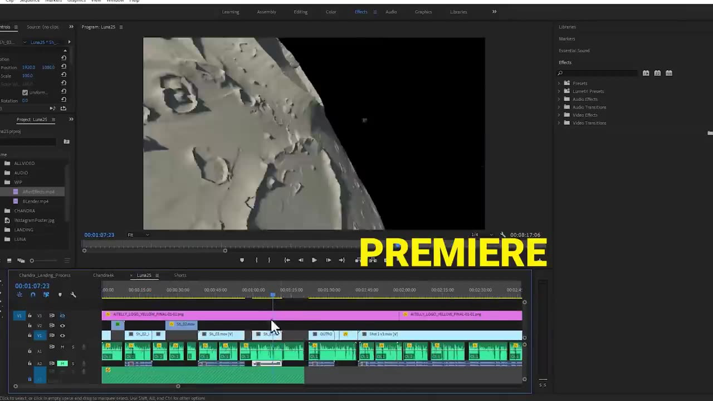713x401 pixels.
Task: Select BLender.mp4 in Project panel
Action: [x=36, y=201]
